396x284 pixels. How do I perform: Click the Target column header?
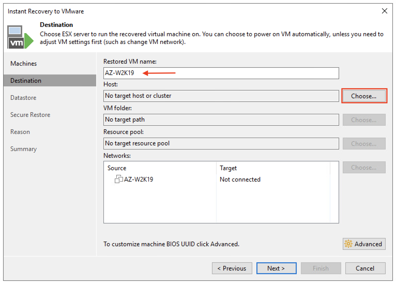pos(273,168)
